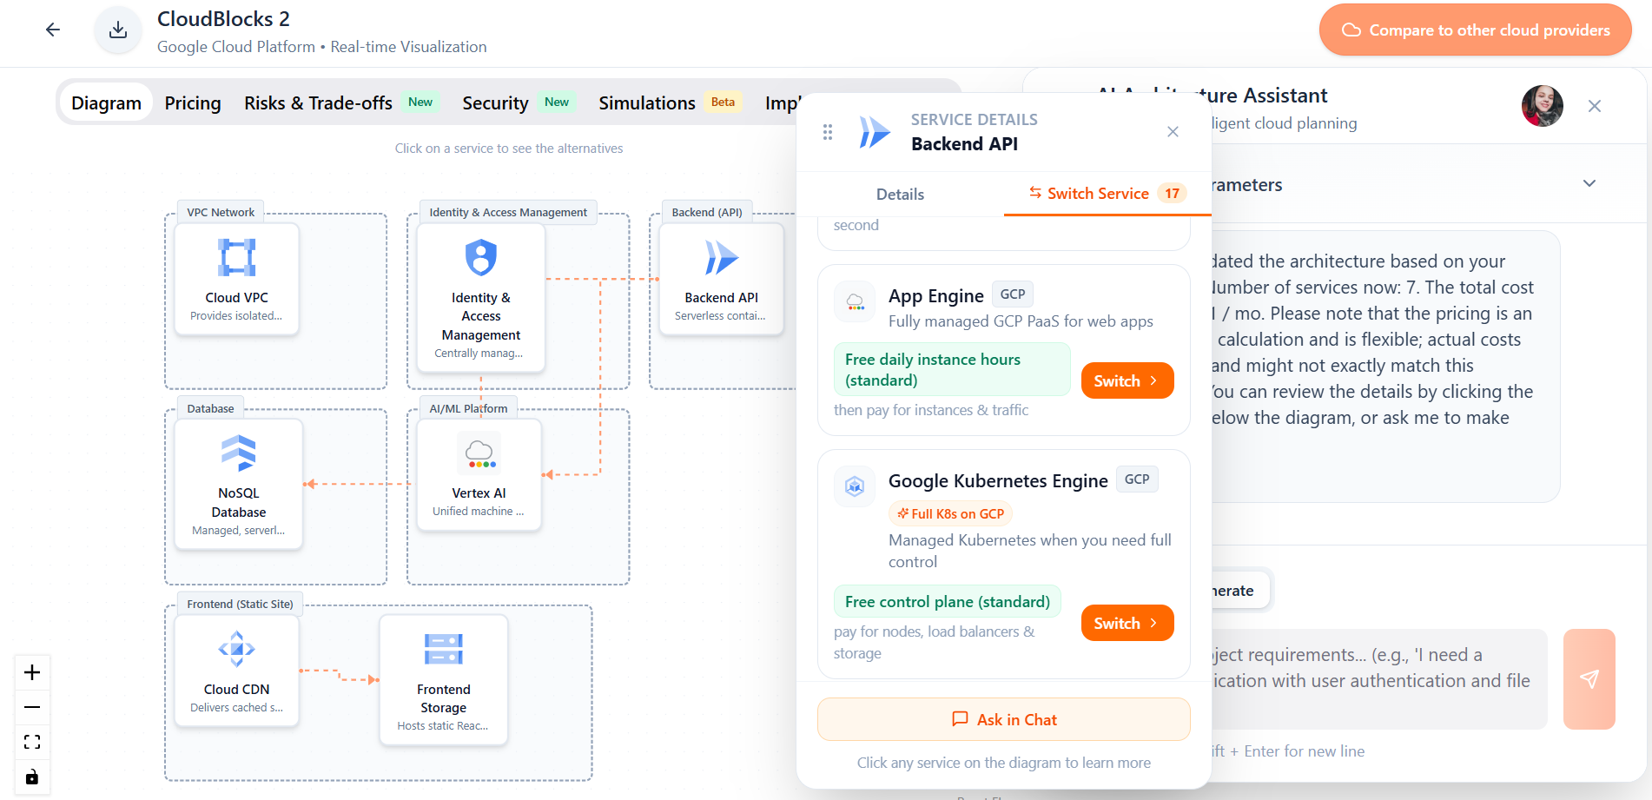The height and width of the screenshot is (800, 1652).
Task: Expand the parameters section chevron
Action: click(1589, 184)
